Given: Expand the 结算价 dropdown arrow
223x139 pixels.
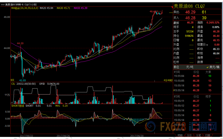Looking at the screenshot, I should pyautogui.click(x=208, y=45).
